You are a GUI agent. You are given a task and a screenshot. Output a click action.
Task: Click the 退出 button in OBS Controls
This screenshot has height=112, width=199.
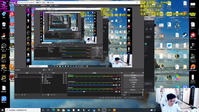(133, 87)
